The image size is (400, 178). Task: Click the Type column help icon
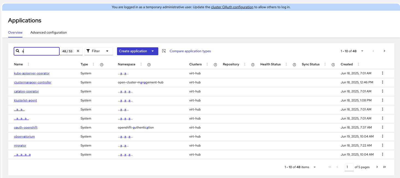point(102,65)
